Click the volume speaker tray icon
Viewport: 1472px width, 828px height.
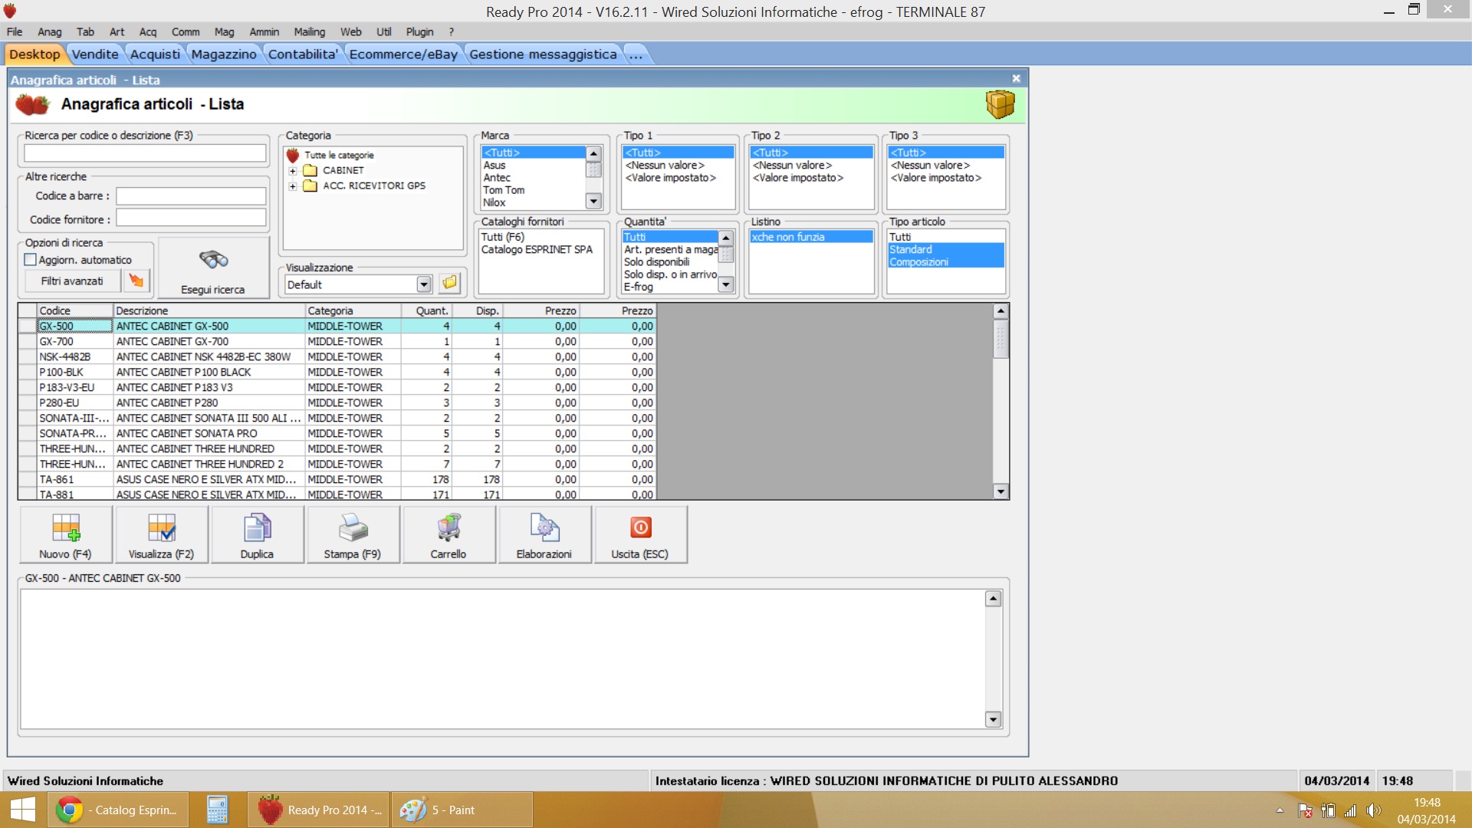coord(1373,810)
